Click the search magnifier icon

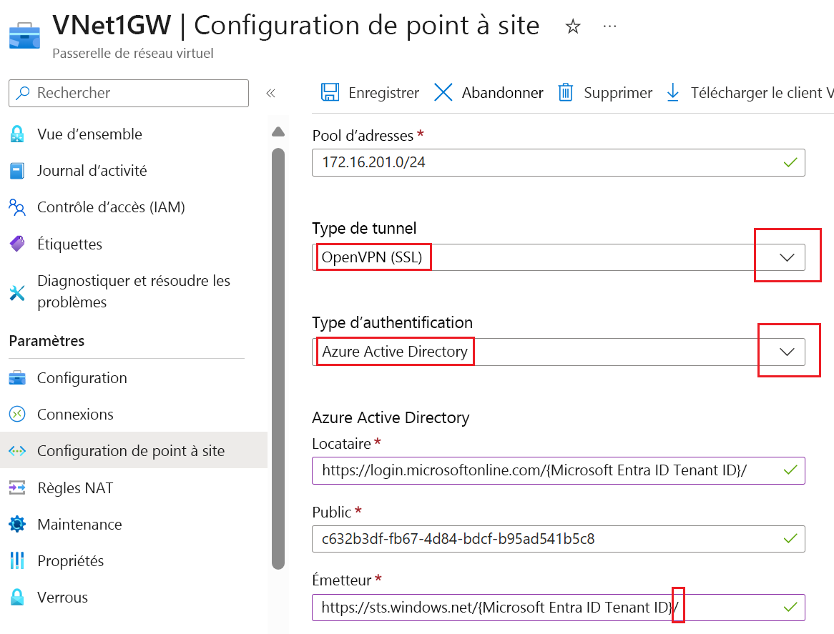23,93
